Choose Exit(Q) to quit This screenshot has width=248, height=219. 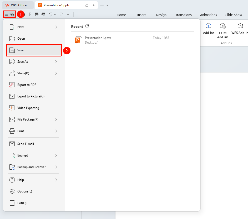[34, 203]
